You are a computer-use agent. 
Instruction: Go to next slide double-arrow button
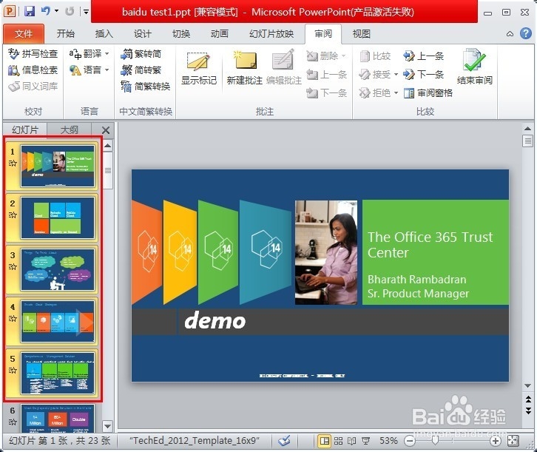pyautogui.click(x=528, y=410)
